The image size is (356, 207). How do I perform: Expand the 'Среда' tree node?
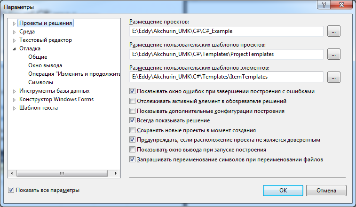coord(14,32)
